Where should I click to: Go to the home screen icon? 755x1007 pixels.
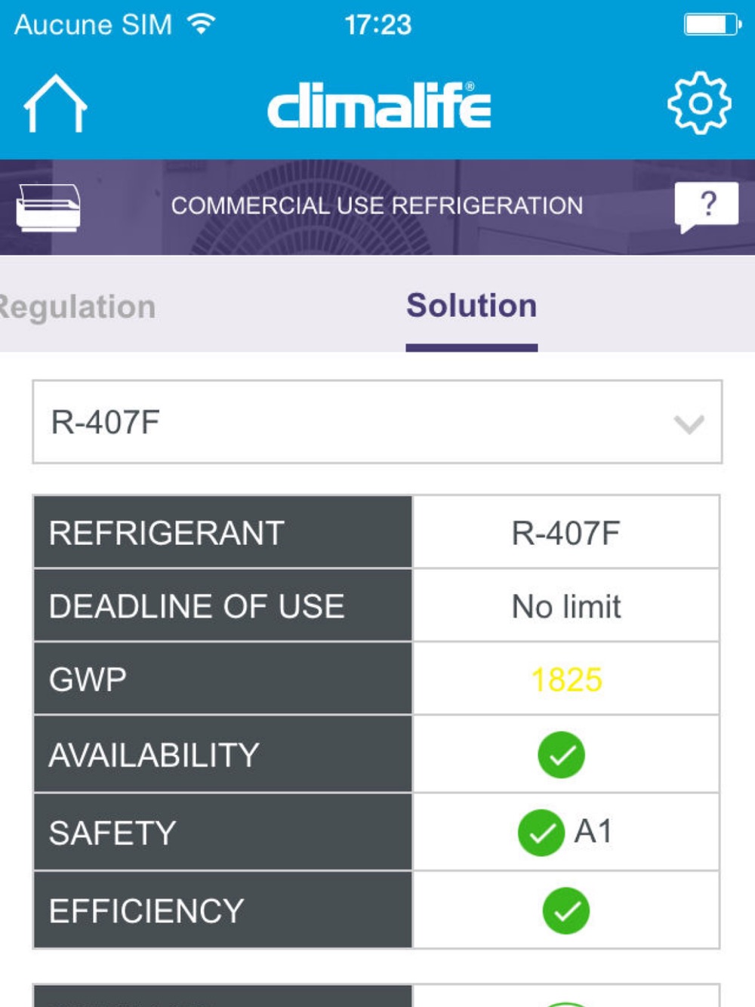(56, 104)
